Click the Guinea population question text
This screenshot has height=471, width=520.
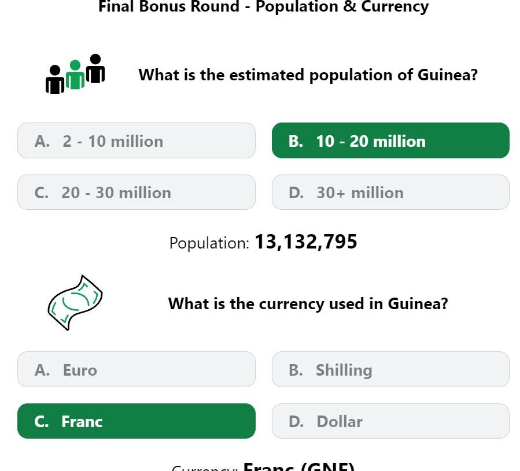pyautogui.click(x=308, y=75)
